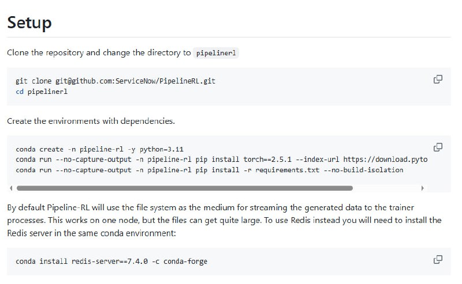Click the left arrow of horizontal scrollbar
The image size is (462, 284).
coord(11,188)
